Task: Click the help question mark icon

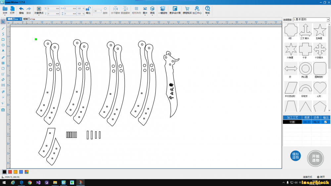Action: pyautogui.click(x=208, y=9)
